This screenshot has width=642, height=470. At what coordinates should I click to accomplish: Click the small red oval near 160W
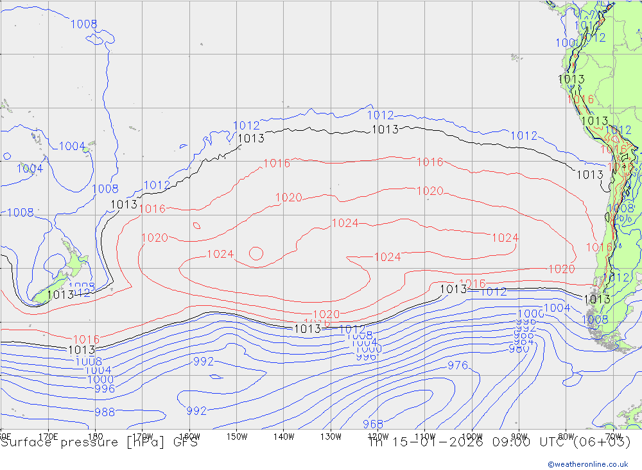click(196, 225)
